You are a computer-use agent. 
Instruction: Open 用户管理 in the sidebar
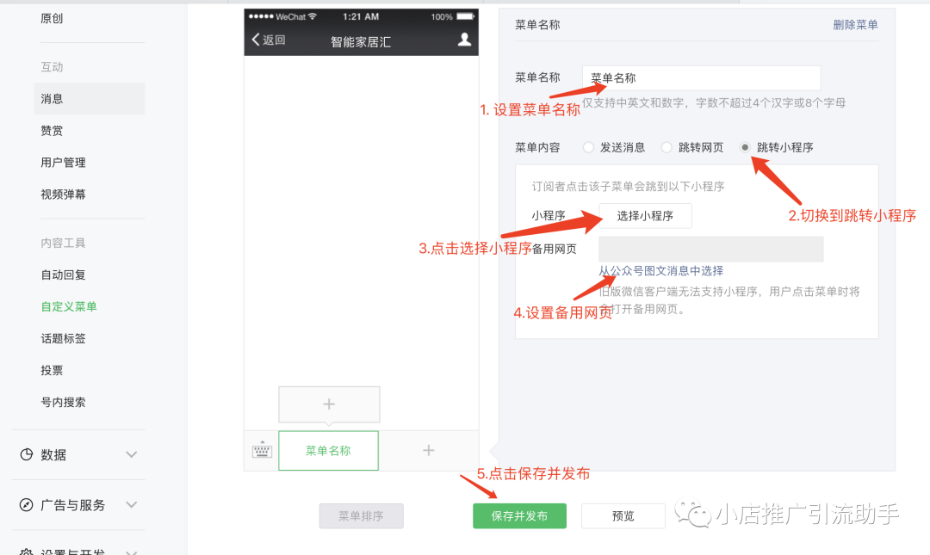point(63,163)
